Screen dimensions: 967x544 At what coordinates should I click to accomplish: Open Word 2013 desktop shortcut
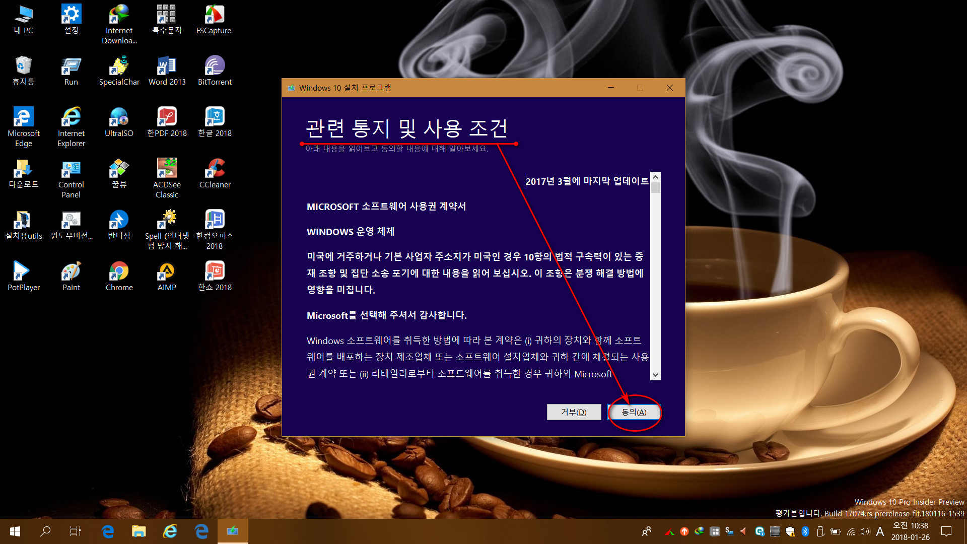point(167,71)
